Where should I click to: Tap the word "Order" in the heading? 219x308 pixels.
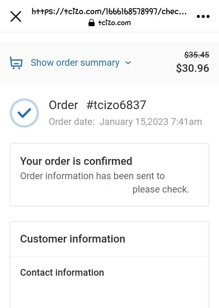click(63, 105)
